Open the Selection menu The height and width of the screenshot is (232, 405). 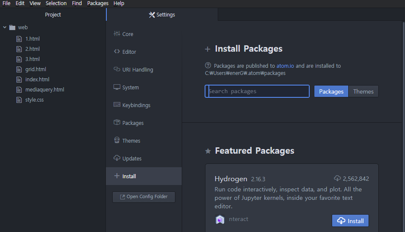(x=56, y=3)
